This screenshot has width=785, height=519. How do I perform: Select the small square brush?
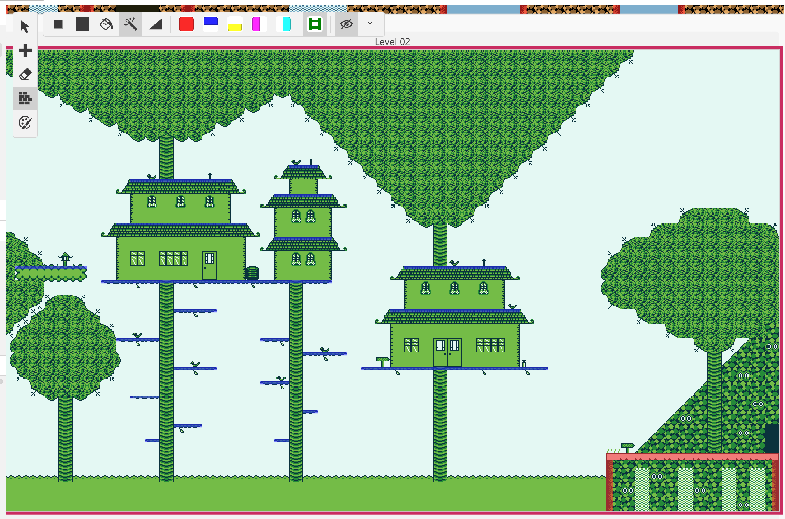58,24
